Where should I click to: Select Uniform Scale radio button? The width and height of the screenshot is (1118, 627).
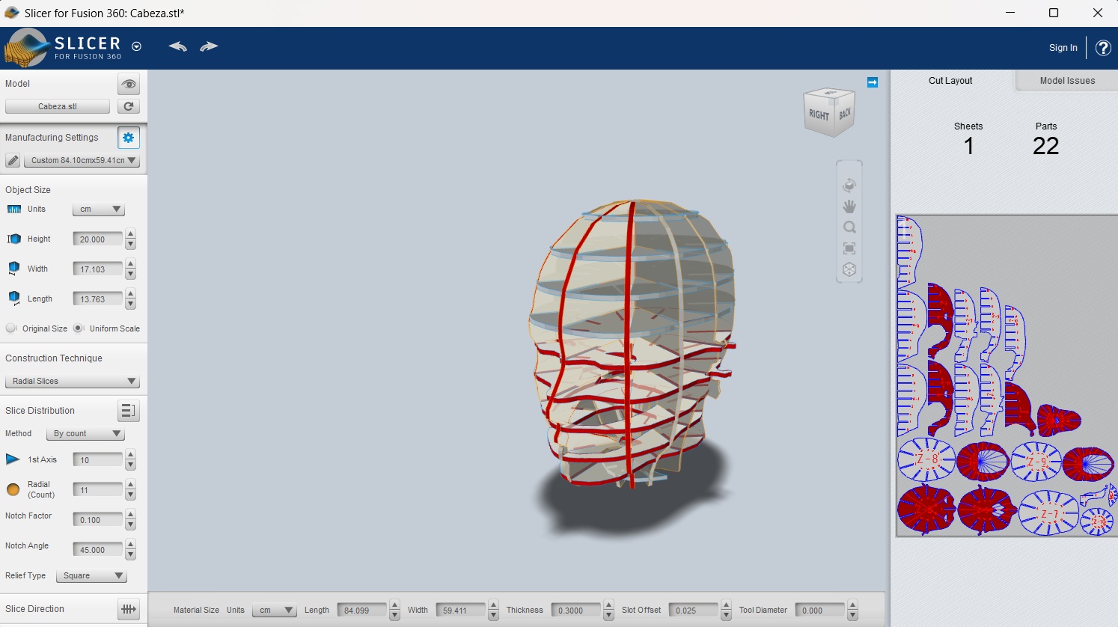pos(79,328)
